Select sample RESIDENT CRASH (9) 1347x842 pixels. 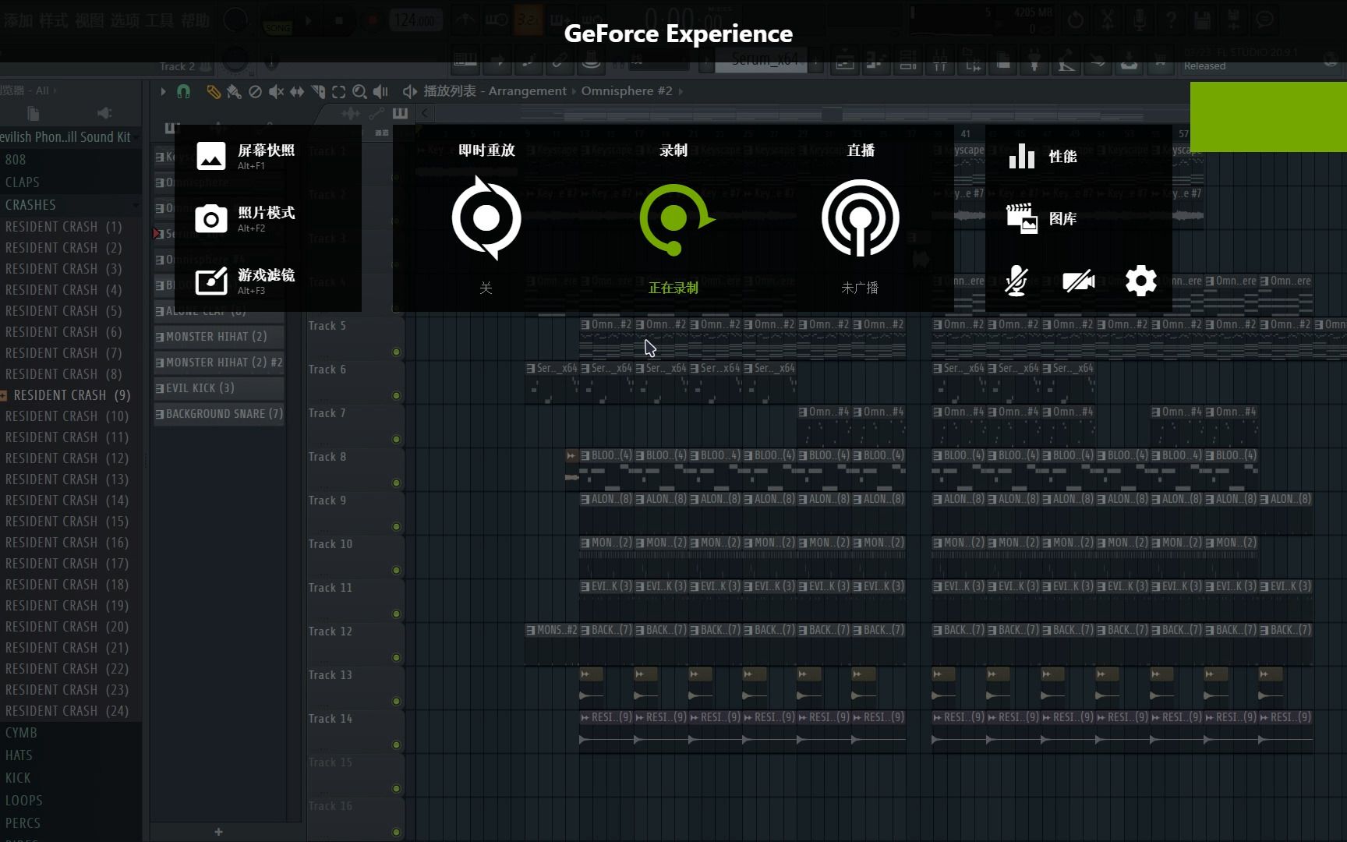[70, 395]
